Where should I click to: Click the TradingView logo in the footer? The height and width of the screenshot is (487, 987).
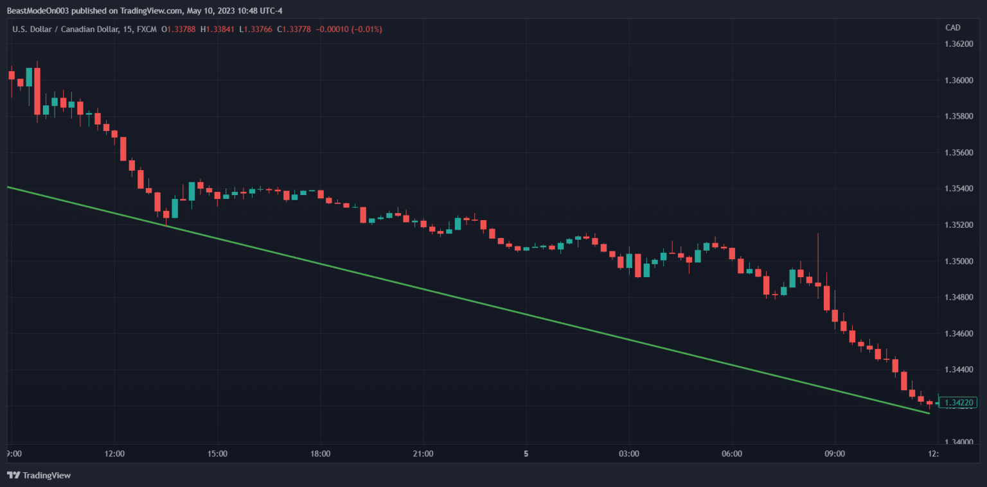(39, 475)
